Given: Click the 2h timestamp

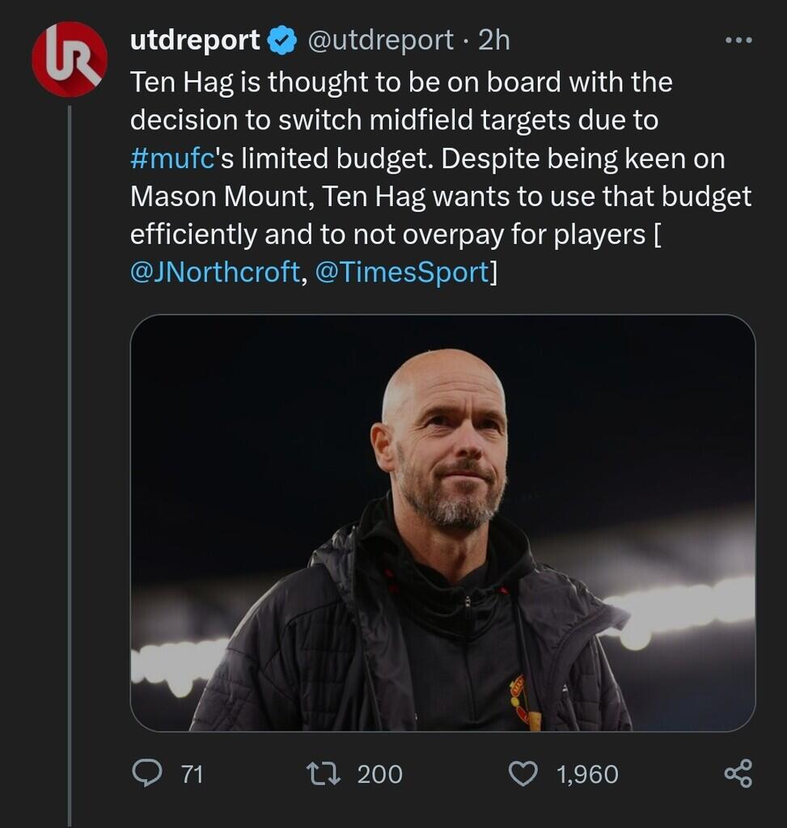Looking at the screenshot, I should [494, 40].
